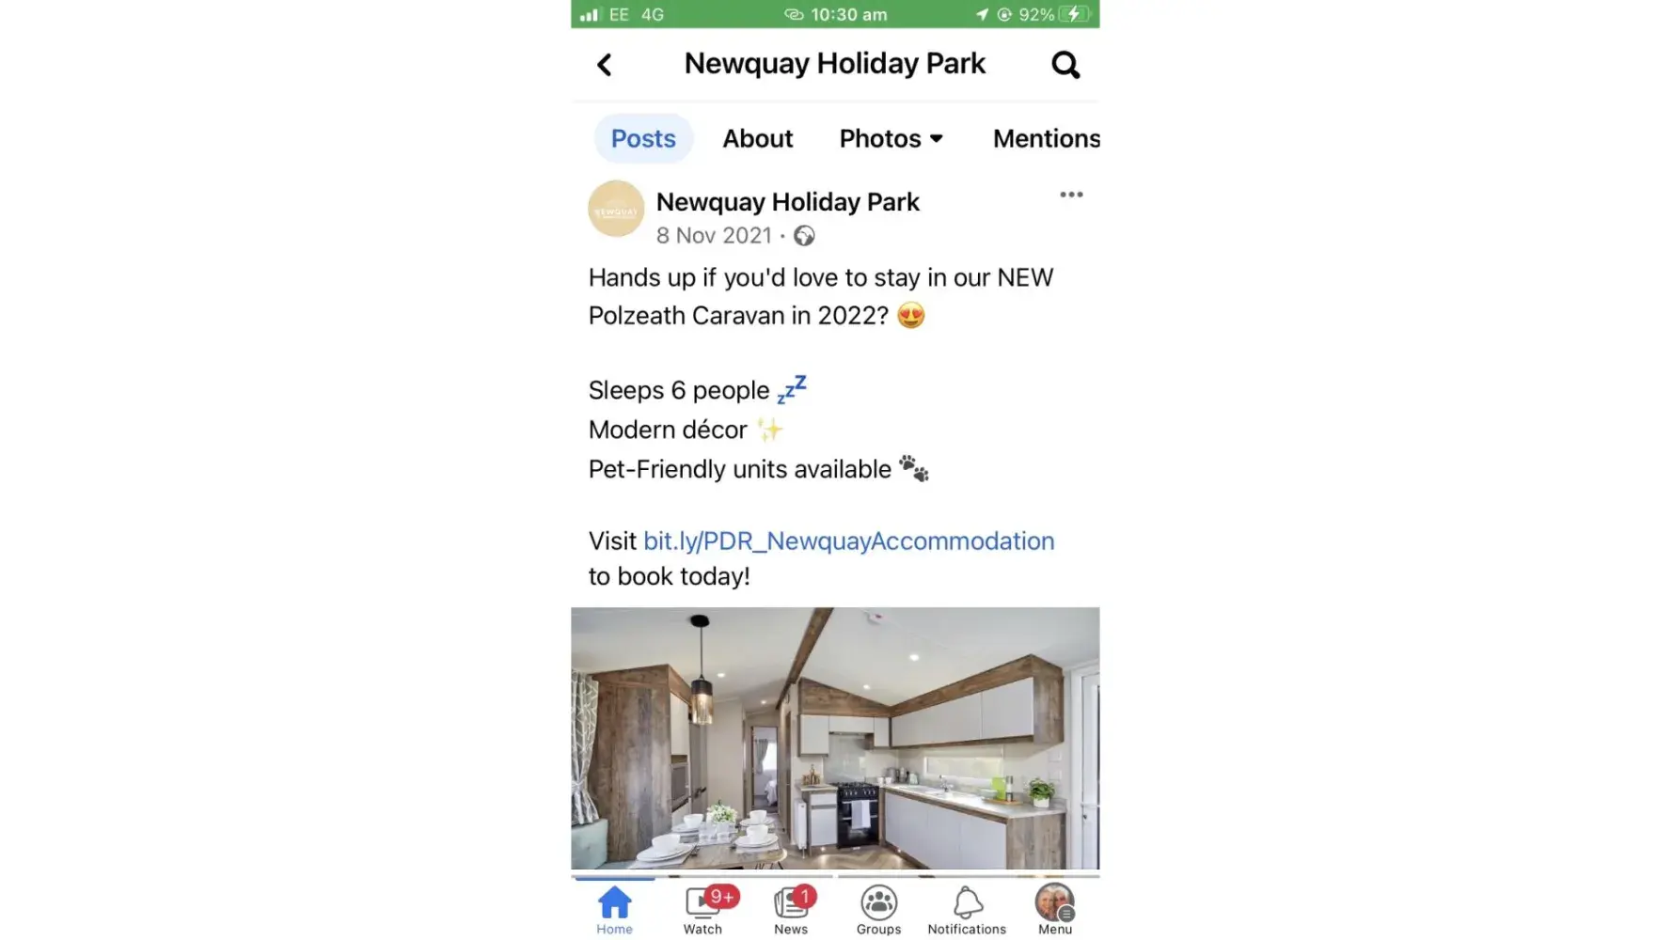Screen dimensions: 1672x940
Task: Tap the battery indicator in status bar
Action: click(x=1073, y=14)
